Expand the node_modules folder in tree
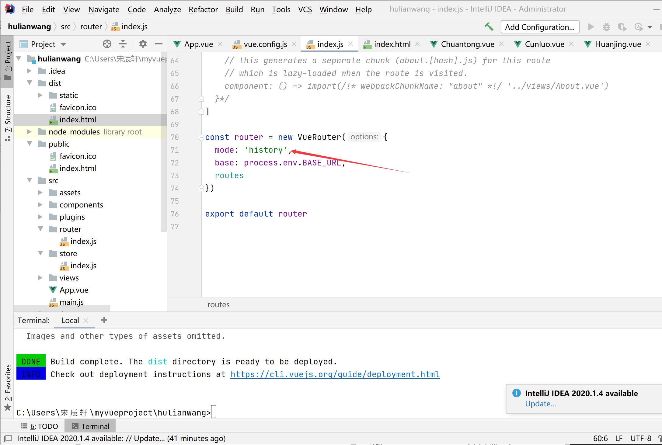Image resolution: width=662 pixels, height=445 pixels. tap(29, 132)
